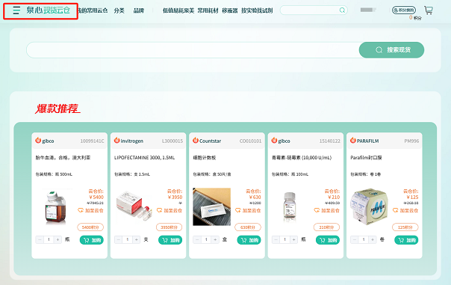
Task: Increase quantity on gibco 15140122 card
Action: click(294, 239)
